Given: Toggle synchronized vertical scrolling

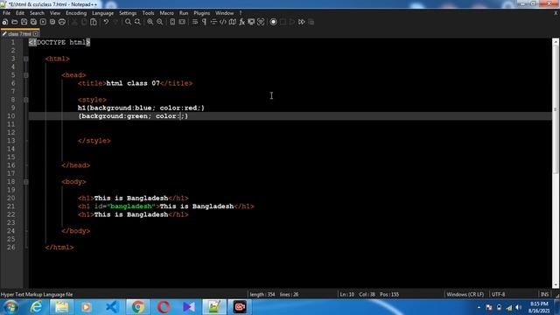Looking at the screenshot, I should (172, 22).
